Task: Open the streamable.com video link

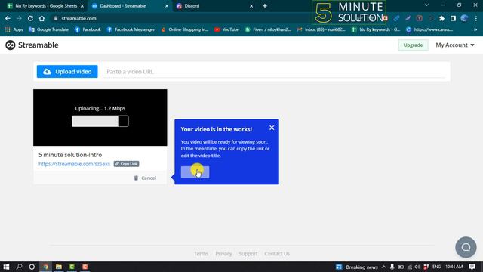Action: point(74,164)
